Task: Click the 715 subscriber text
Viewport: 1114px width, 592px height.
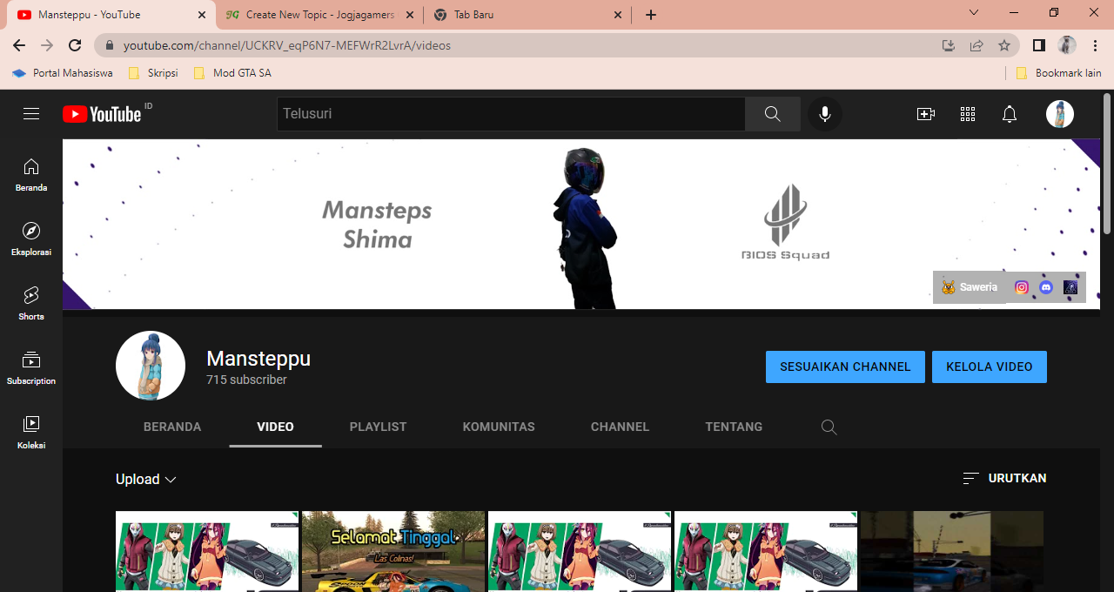Action: [x=246, y=380]
